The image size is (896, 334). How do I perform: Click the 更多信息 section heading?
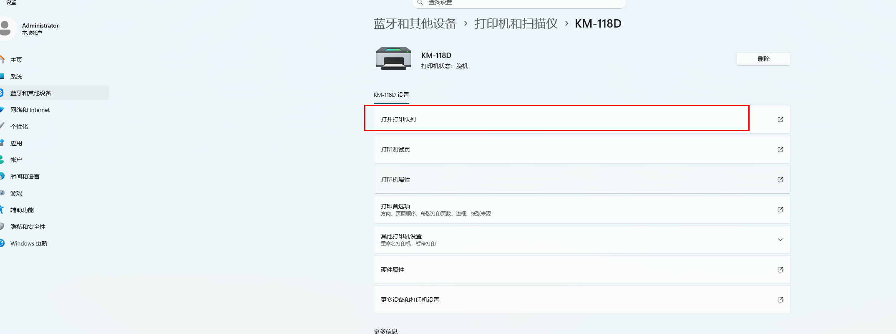coord(386,331)
